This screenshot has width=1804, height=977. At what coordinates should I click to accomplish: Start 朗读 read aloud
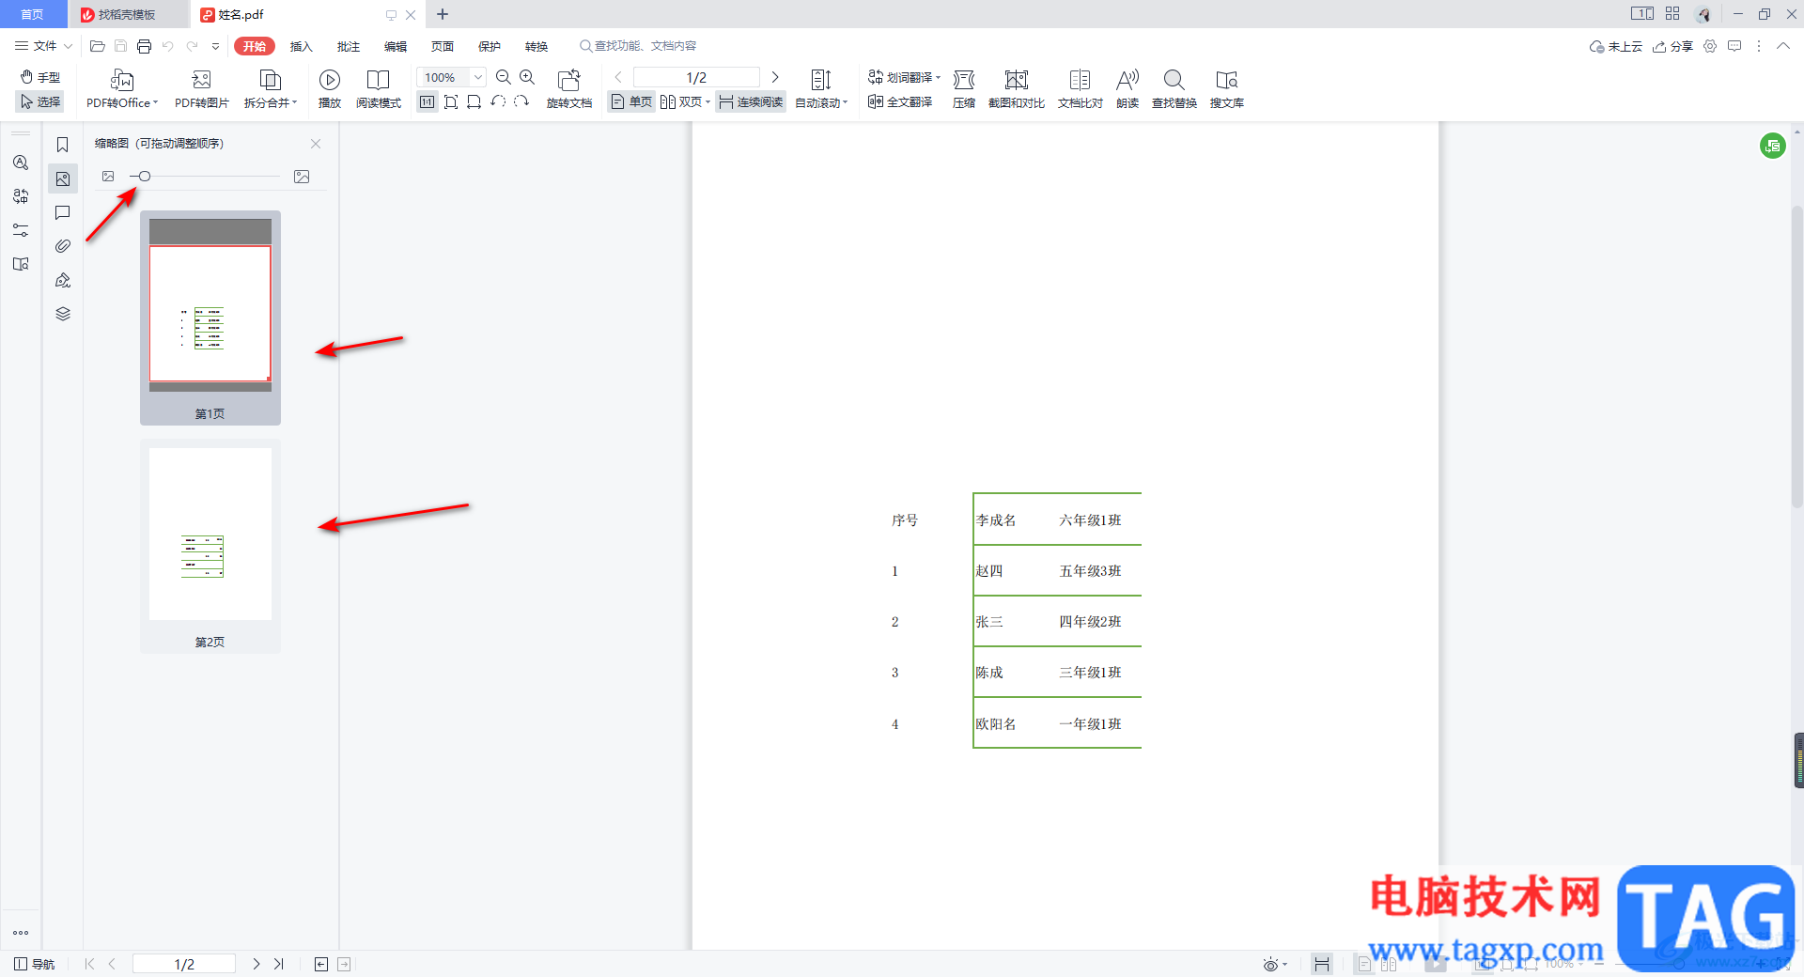coord(1127,89)
